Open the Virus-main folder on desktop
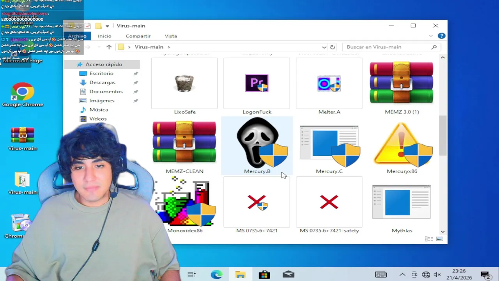The width and height of the screenshot is (499, 281). 23,183
